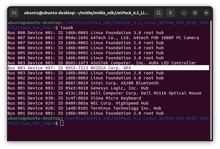This screenshot has width=220, height=149.
Task: Click the ID 413c:301a value
Action: click(x=77, y=93)
